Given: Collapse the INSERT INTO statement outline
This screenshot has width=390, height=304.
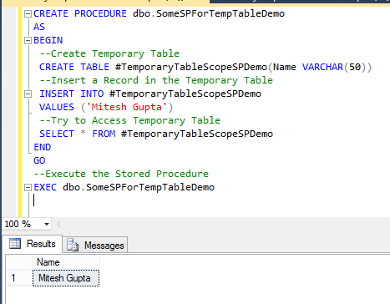Looking at the screenshot, I should [28, 94].
